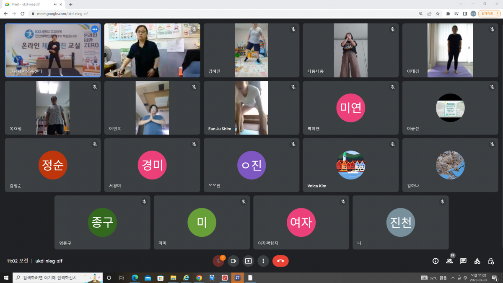Viewport: 503px width, 283px height.
Task: Click the muted mic icon on Eun Ju Shim tile
Action: tap(294, 87)
